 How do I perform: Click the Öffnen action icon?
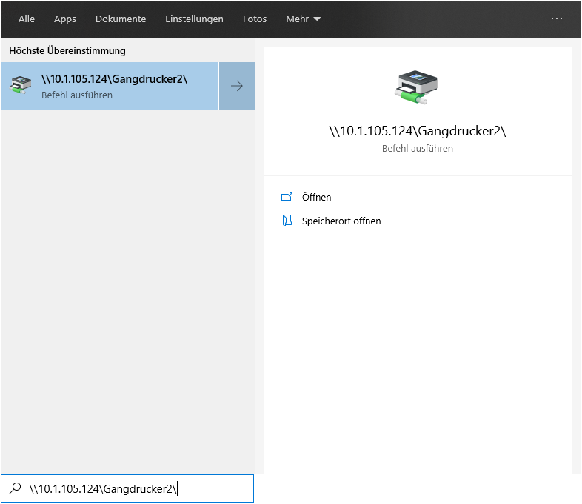(287, 197)
